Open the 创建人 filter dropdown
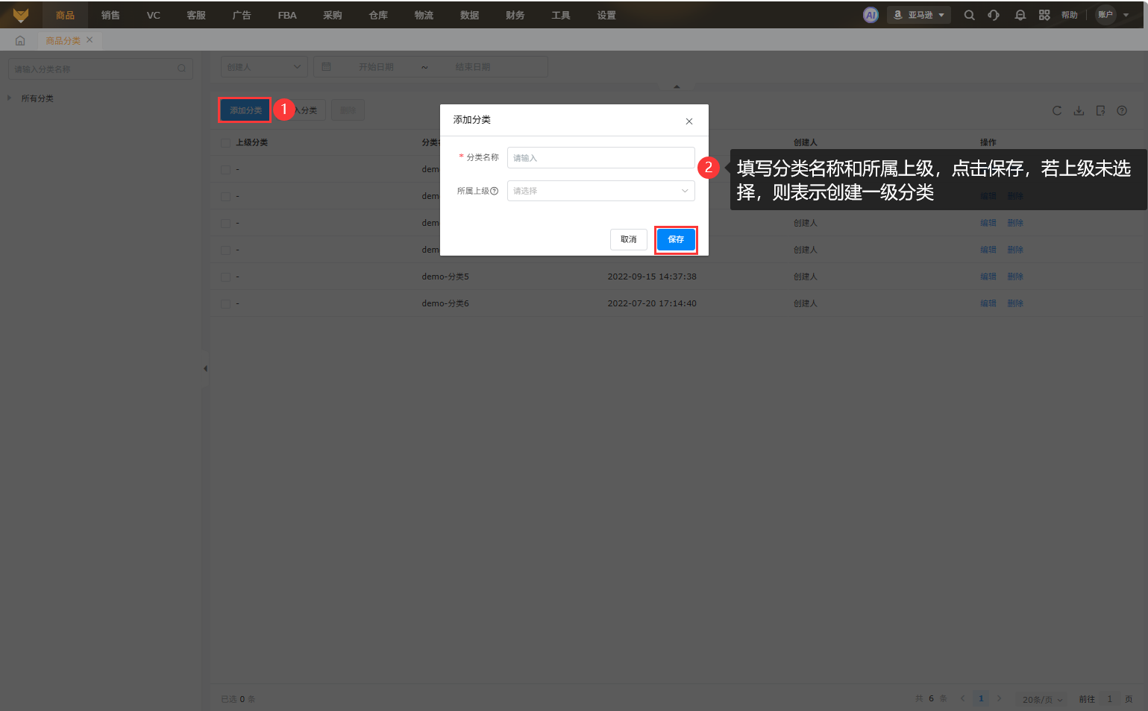This screenshot has height=711, width=1148. 264,67
